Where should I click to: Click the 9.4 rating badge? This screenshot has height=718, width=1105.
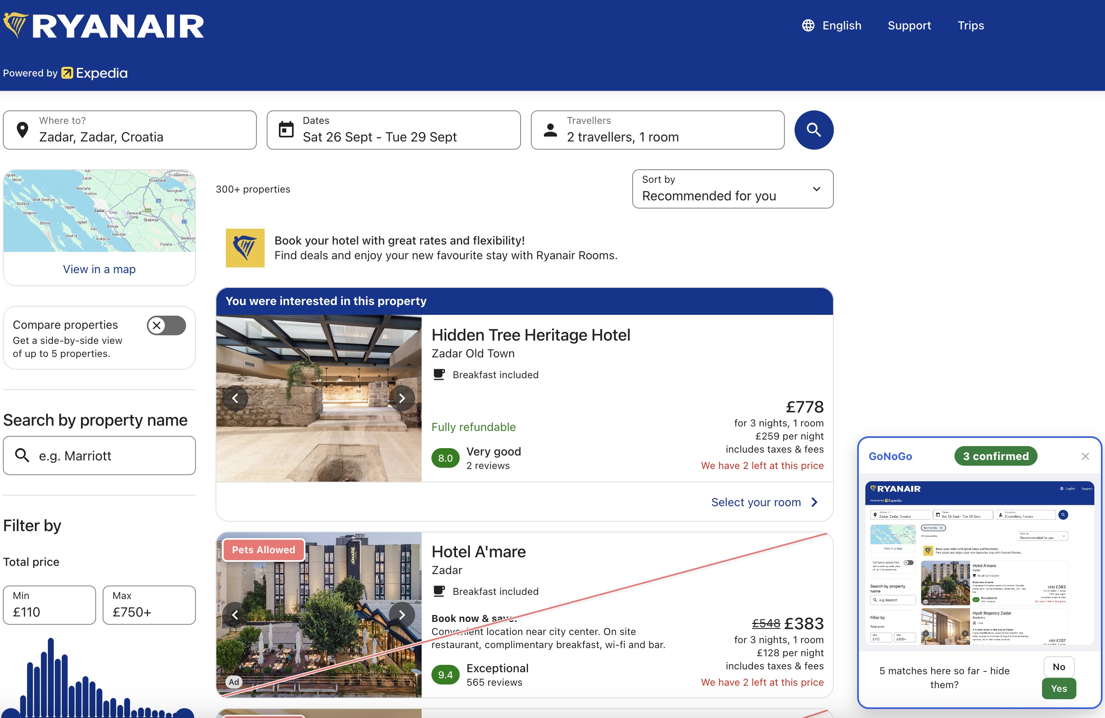pos(445,675)
